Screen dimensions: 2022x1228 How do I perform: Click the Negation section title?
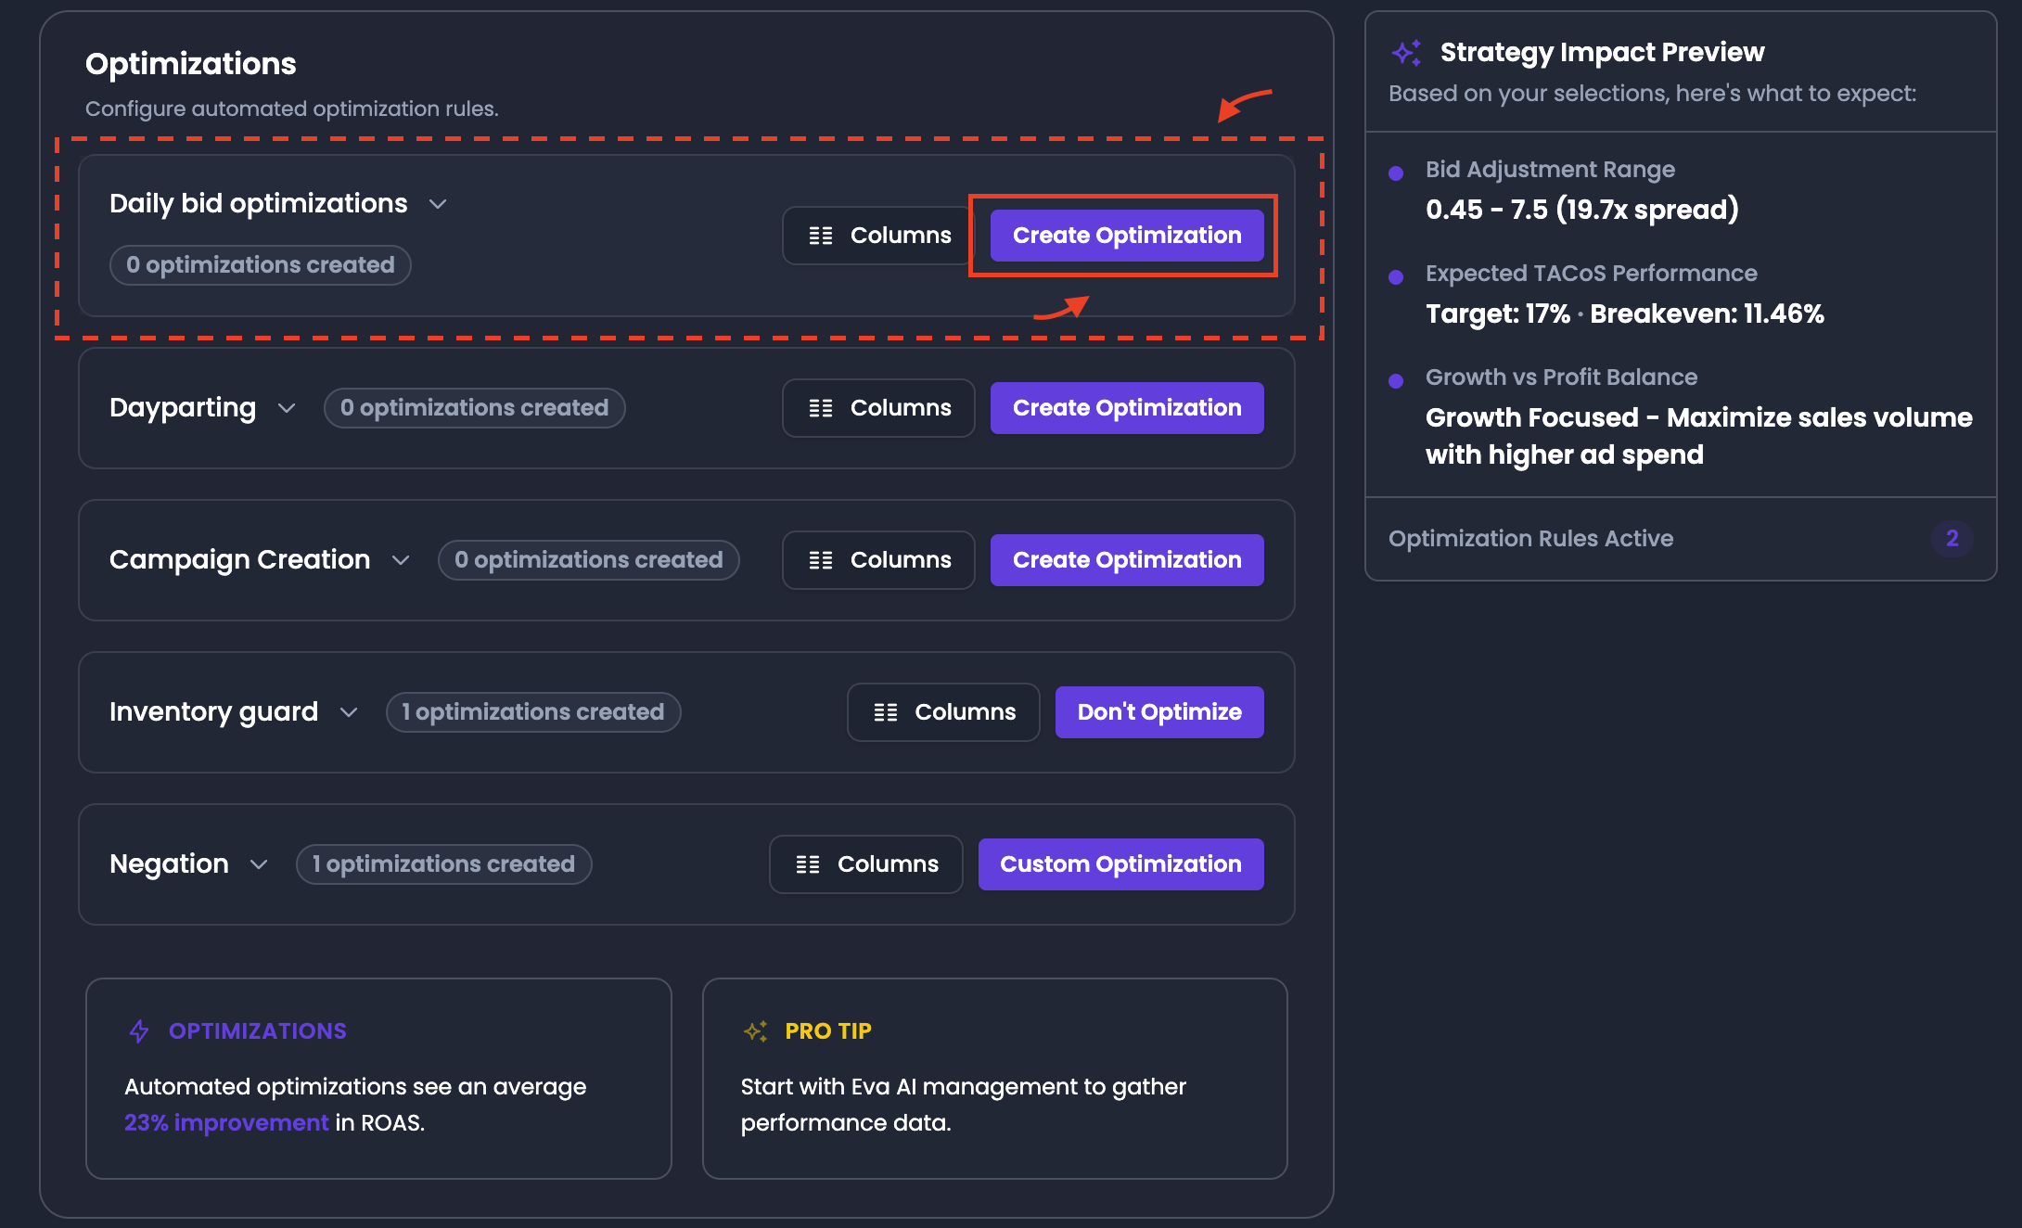click(169, 864)
